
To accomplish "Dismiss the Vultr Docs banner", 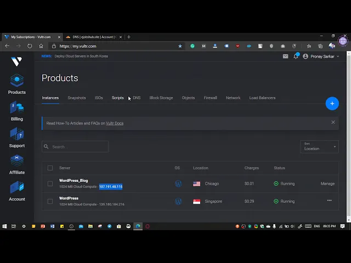I will tap(333, 122).
